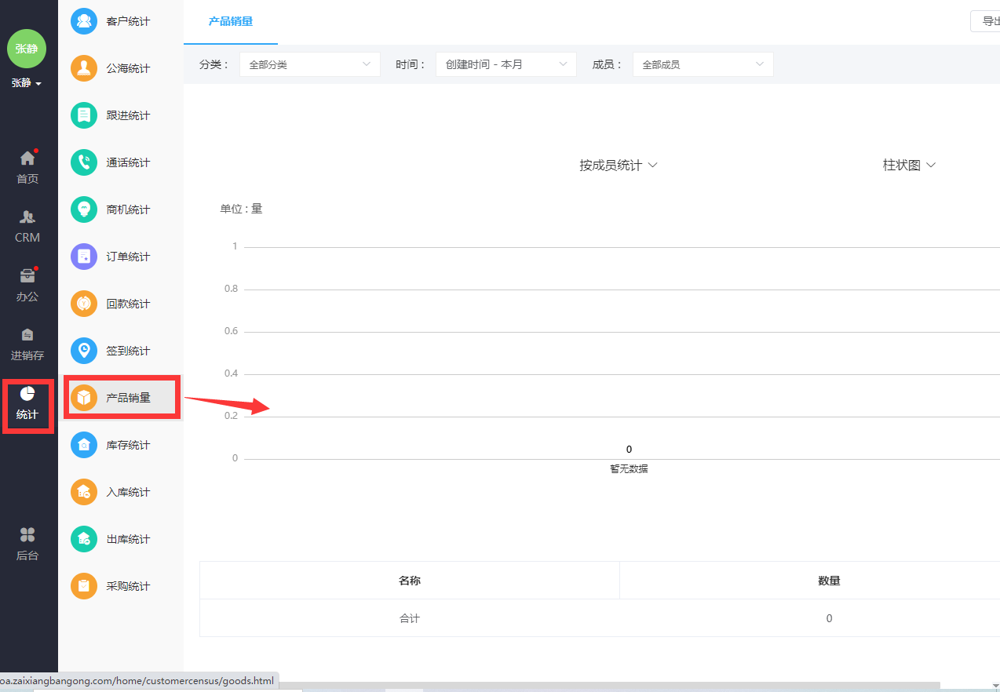The image size is (1000, 692).
Task: Open the 按成员统计 grouping dropdown
Action: 619,166
